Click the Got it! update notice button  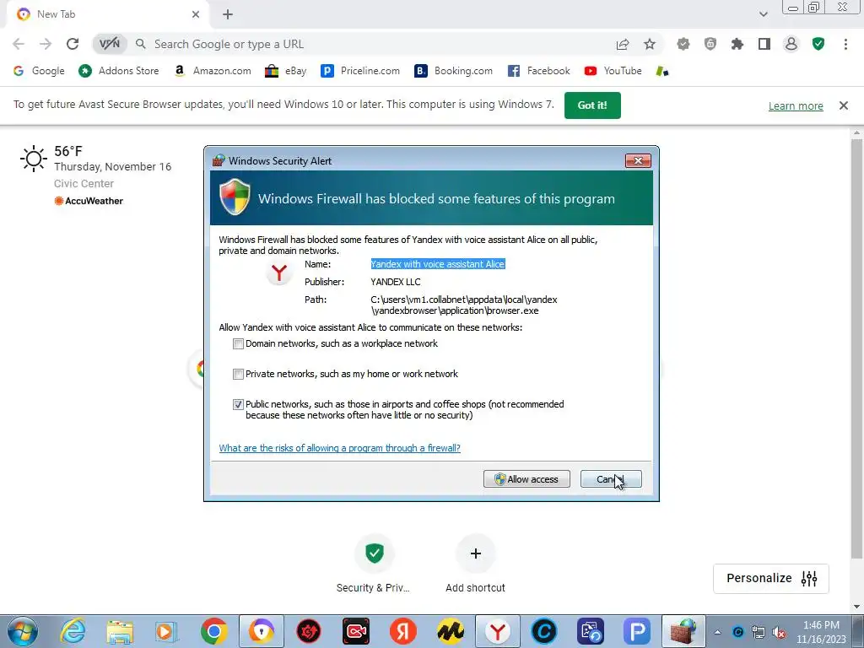point(592,105)
